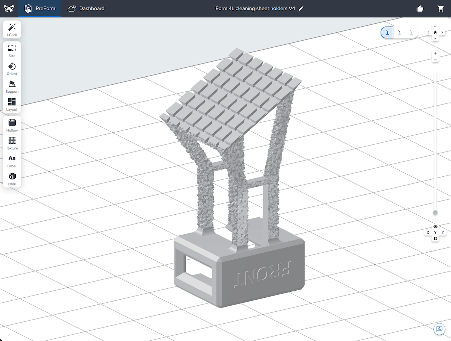
Task: Toggle the eye visibility button
Action: (x=435, y=227)
